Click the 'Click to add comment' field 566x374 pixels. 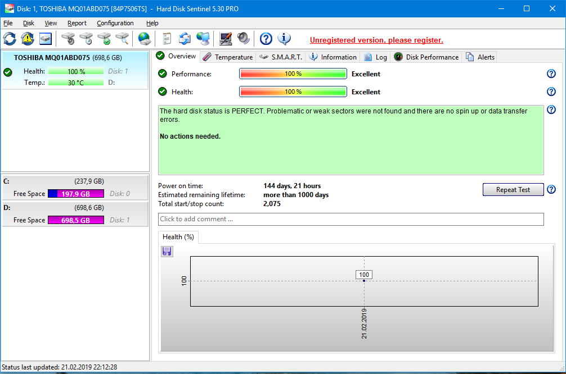(x=351, y=219)
